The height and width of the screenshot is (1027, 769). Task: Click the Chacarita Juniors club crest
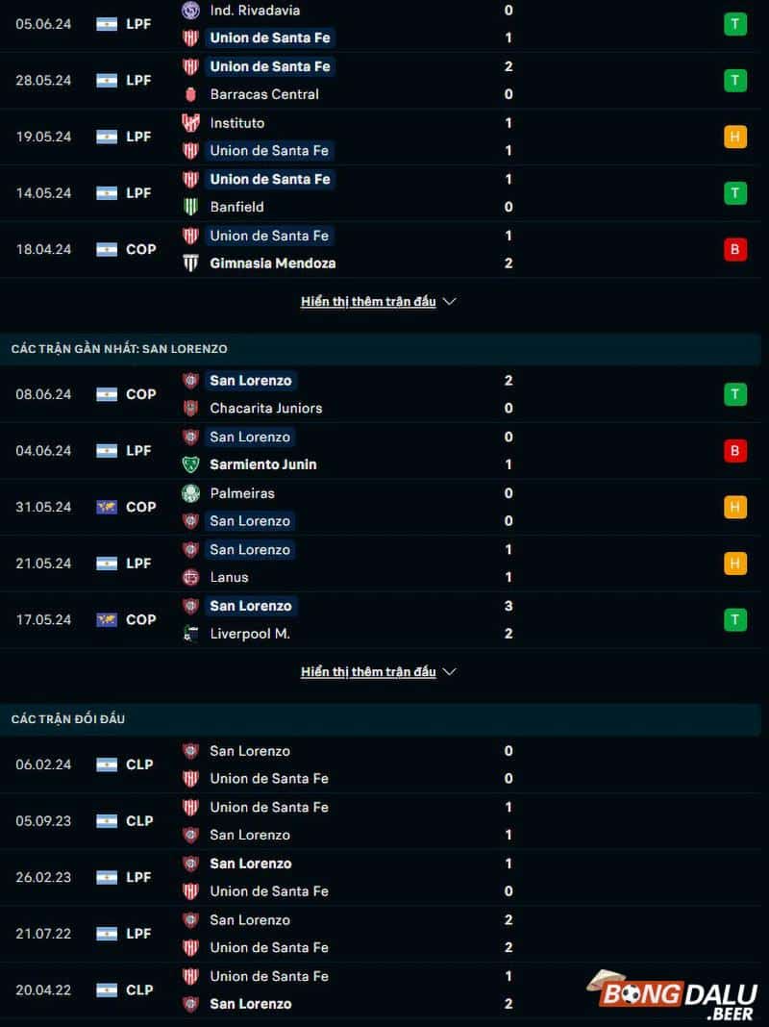coord(191,409)
